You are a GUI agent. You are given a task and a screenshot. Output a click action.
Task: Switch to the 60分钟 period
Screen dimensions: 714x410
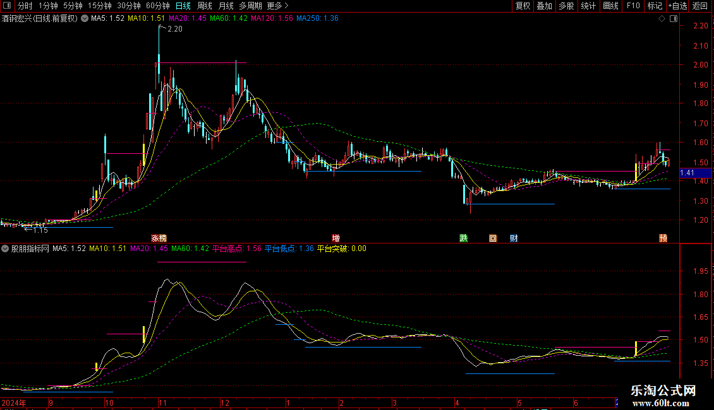[x=158, y=6]
